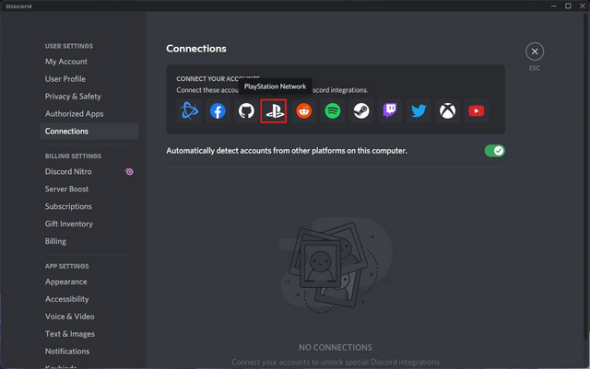Go to User Profile settings
The width and height of the screenshot is (590, 369).
pyautogui.click(x=89, y=79)
